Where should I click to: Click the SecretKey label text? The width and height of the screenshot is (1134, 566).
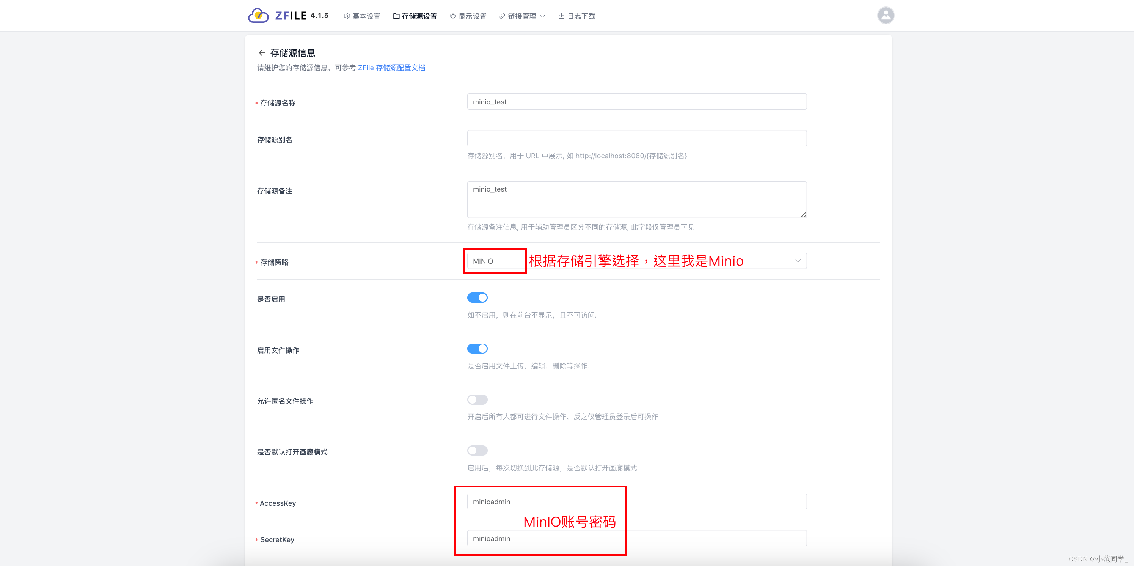(x=277, y=539)
